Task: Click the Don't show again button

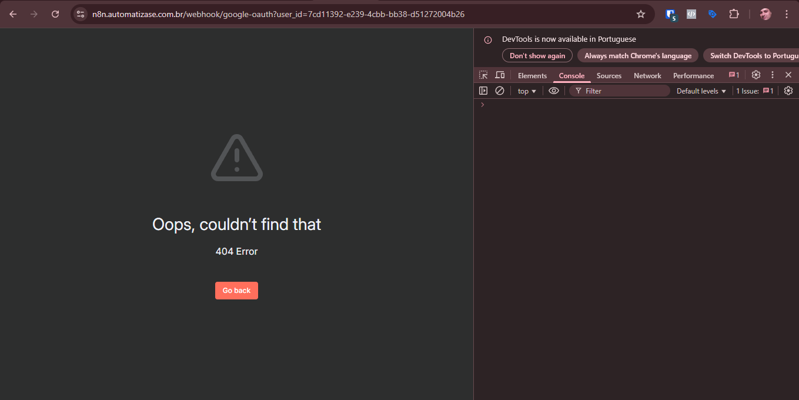Action: click(x=537, y=56)
